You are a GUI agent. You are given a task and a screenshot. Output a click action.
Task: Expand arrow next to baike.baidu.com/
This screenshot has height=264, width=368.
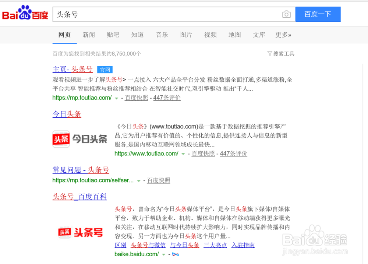[x=164, y=254]
